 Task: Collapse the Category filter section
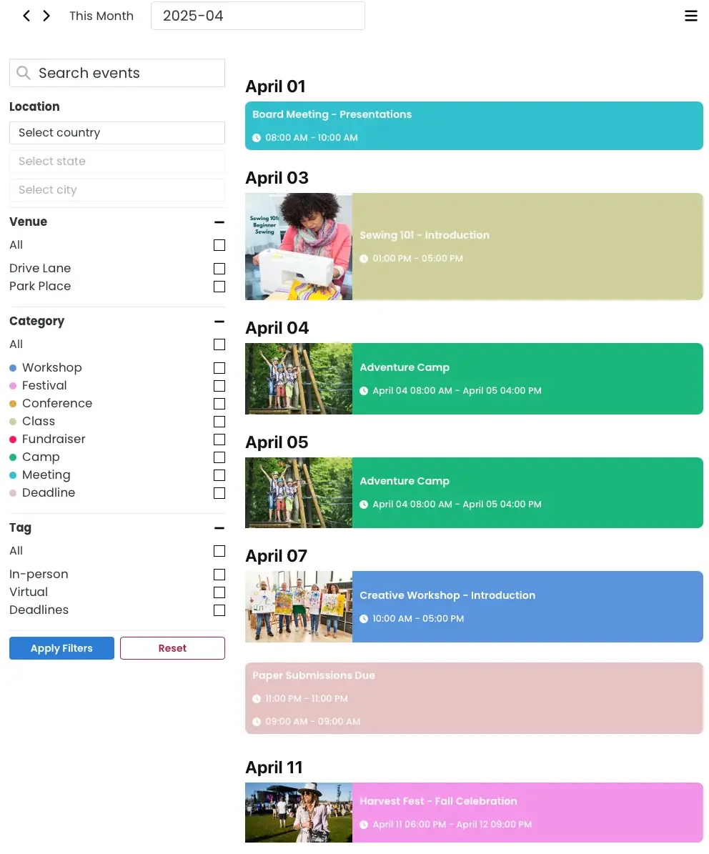click(219, 322)
